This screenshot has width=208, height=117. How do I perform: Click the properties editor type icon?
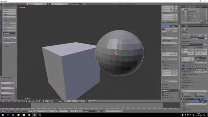tap(183, 25)
